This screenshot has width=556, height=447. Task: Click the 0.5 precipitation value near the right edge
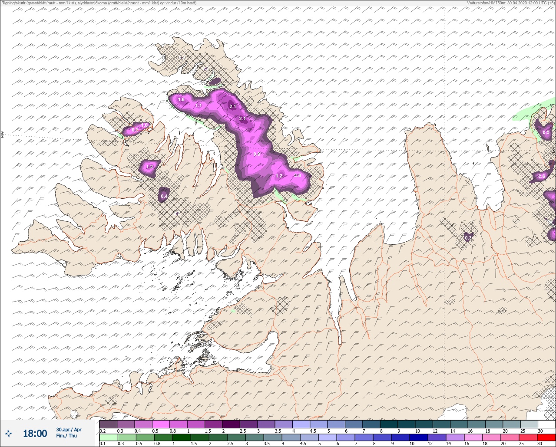(x=546, y=132)
